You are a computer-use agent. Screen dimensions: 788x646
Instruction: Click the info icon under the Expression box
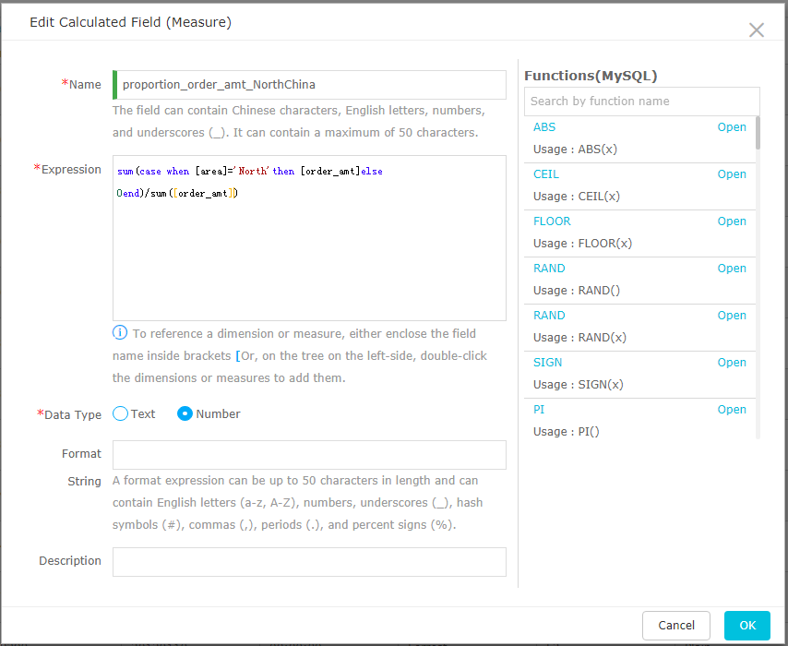120,333
